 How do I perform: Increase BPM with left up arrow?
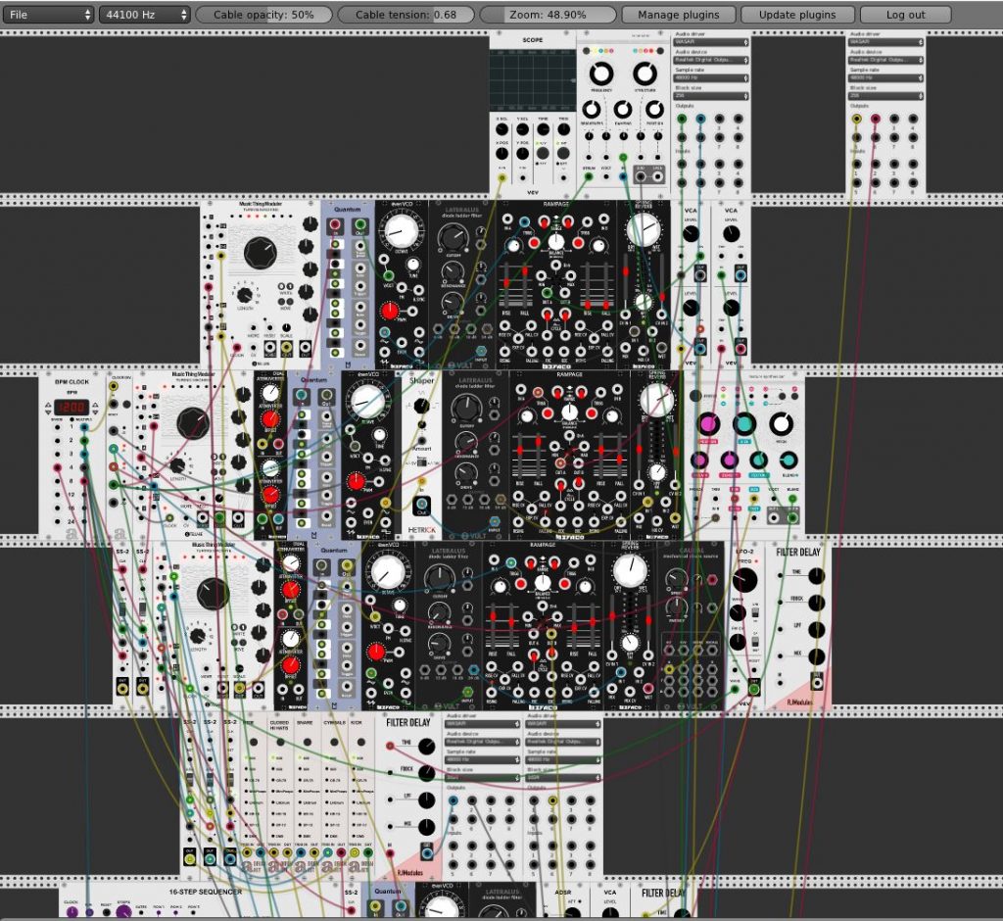pyautogui.click(x=49, y=404)
